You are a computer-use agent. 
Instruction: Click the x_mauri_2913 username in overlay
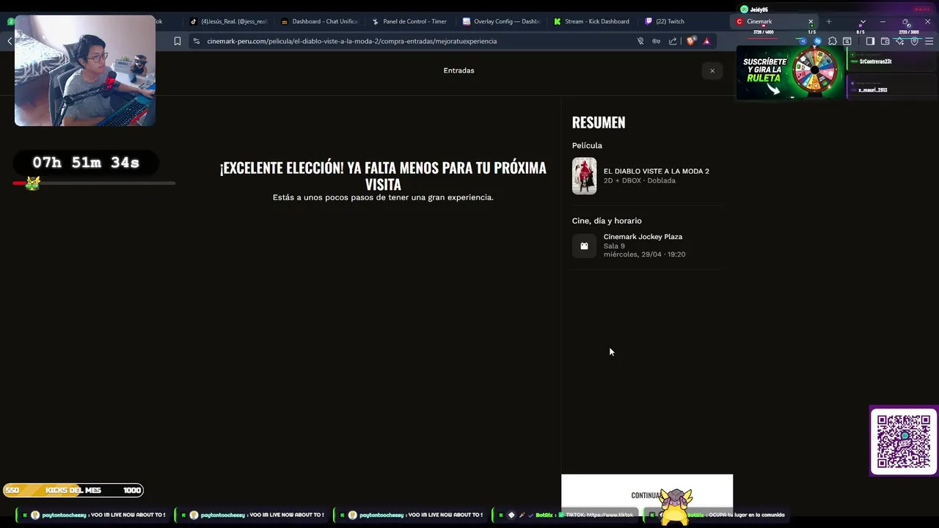pyautogui.click(x=873, y=89)
